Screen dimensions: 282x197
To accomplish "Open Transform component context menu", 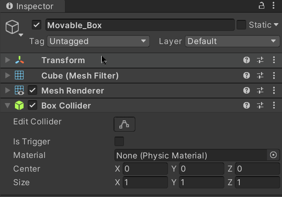I will [x=274, y=60].
